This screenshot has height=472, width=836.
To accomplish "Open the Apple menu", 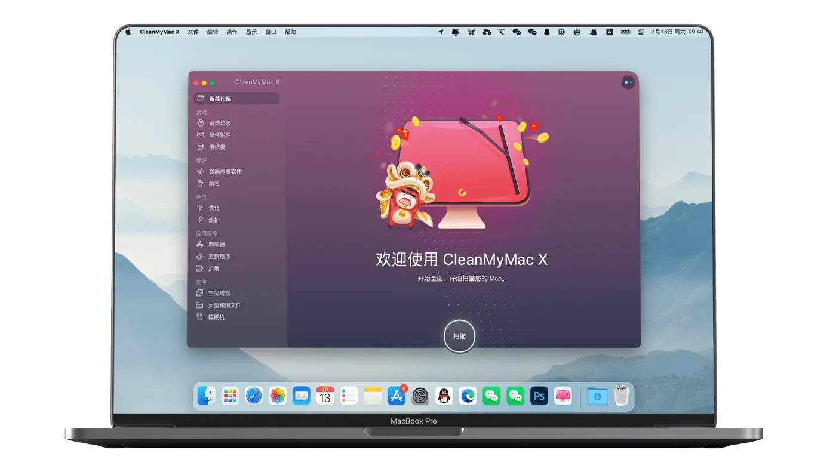I will 128,32.
